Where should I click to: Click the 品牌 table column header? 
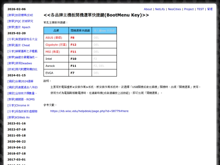(x=56, y=31)
